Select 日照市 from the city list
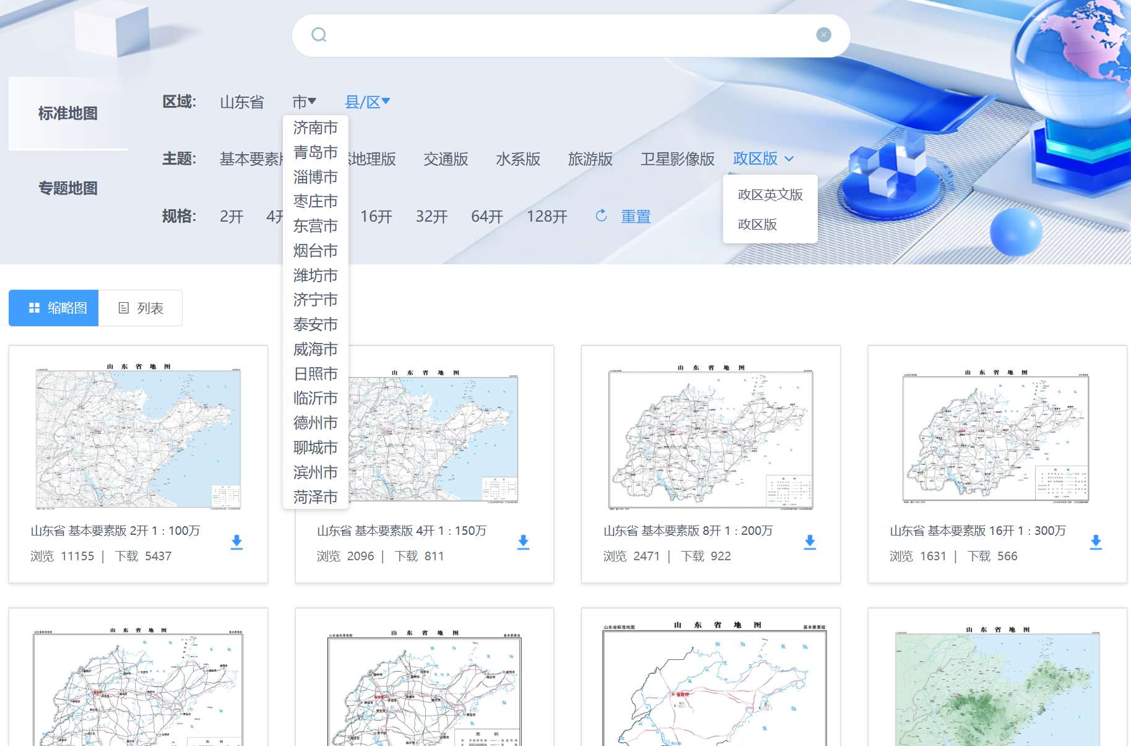This screenshot has width=1131, height=746. point(316,374)
